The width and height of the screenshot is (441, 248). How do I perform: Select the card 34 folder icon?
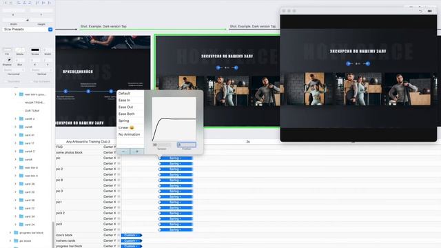click(21, 216)
